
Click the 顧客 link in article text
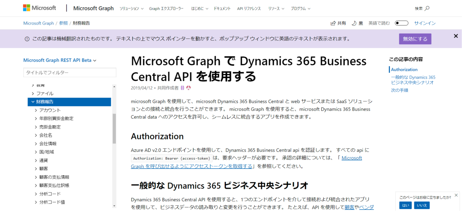click(x=349, y=207)
